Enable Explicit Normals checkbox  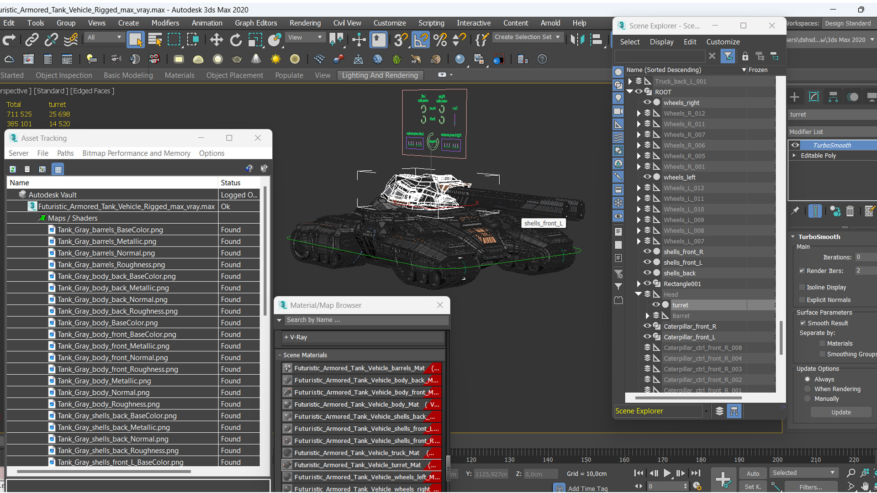coord(802,300)
